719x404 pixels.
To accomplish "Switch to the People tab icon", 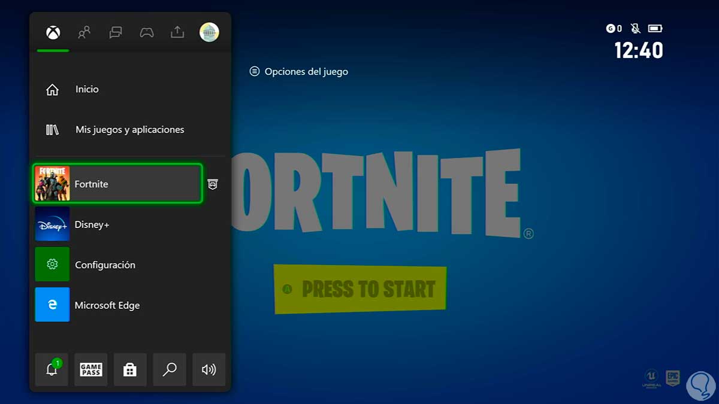I will (84, 32).
